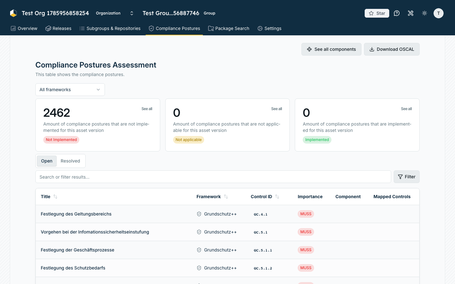Open the Festlegung des Geltungsbereichs row
Image resolution: width=455 pixels, height=284 pixels.
click(x=227, y=214)
